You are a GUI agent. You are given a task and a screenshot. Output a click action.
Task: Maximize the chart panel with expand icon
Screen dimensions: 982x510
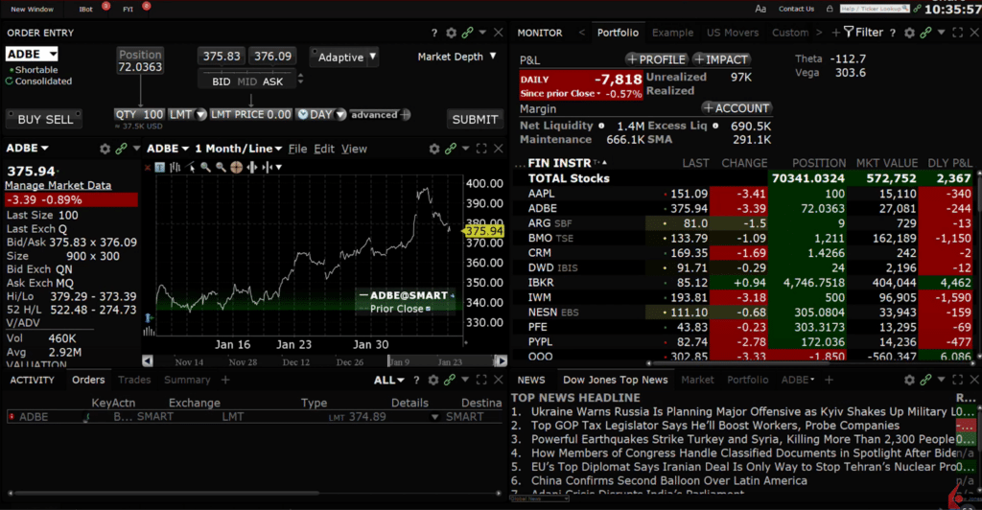tap(481, 149)
